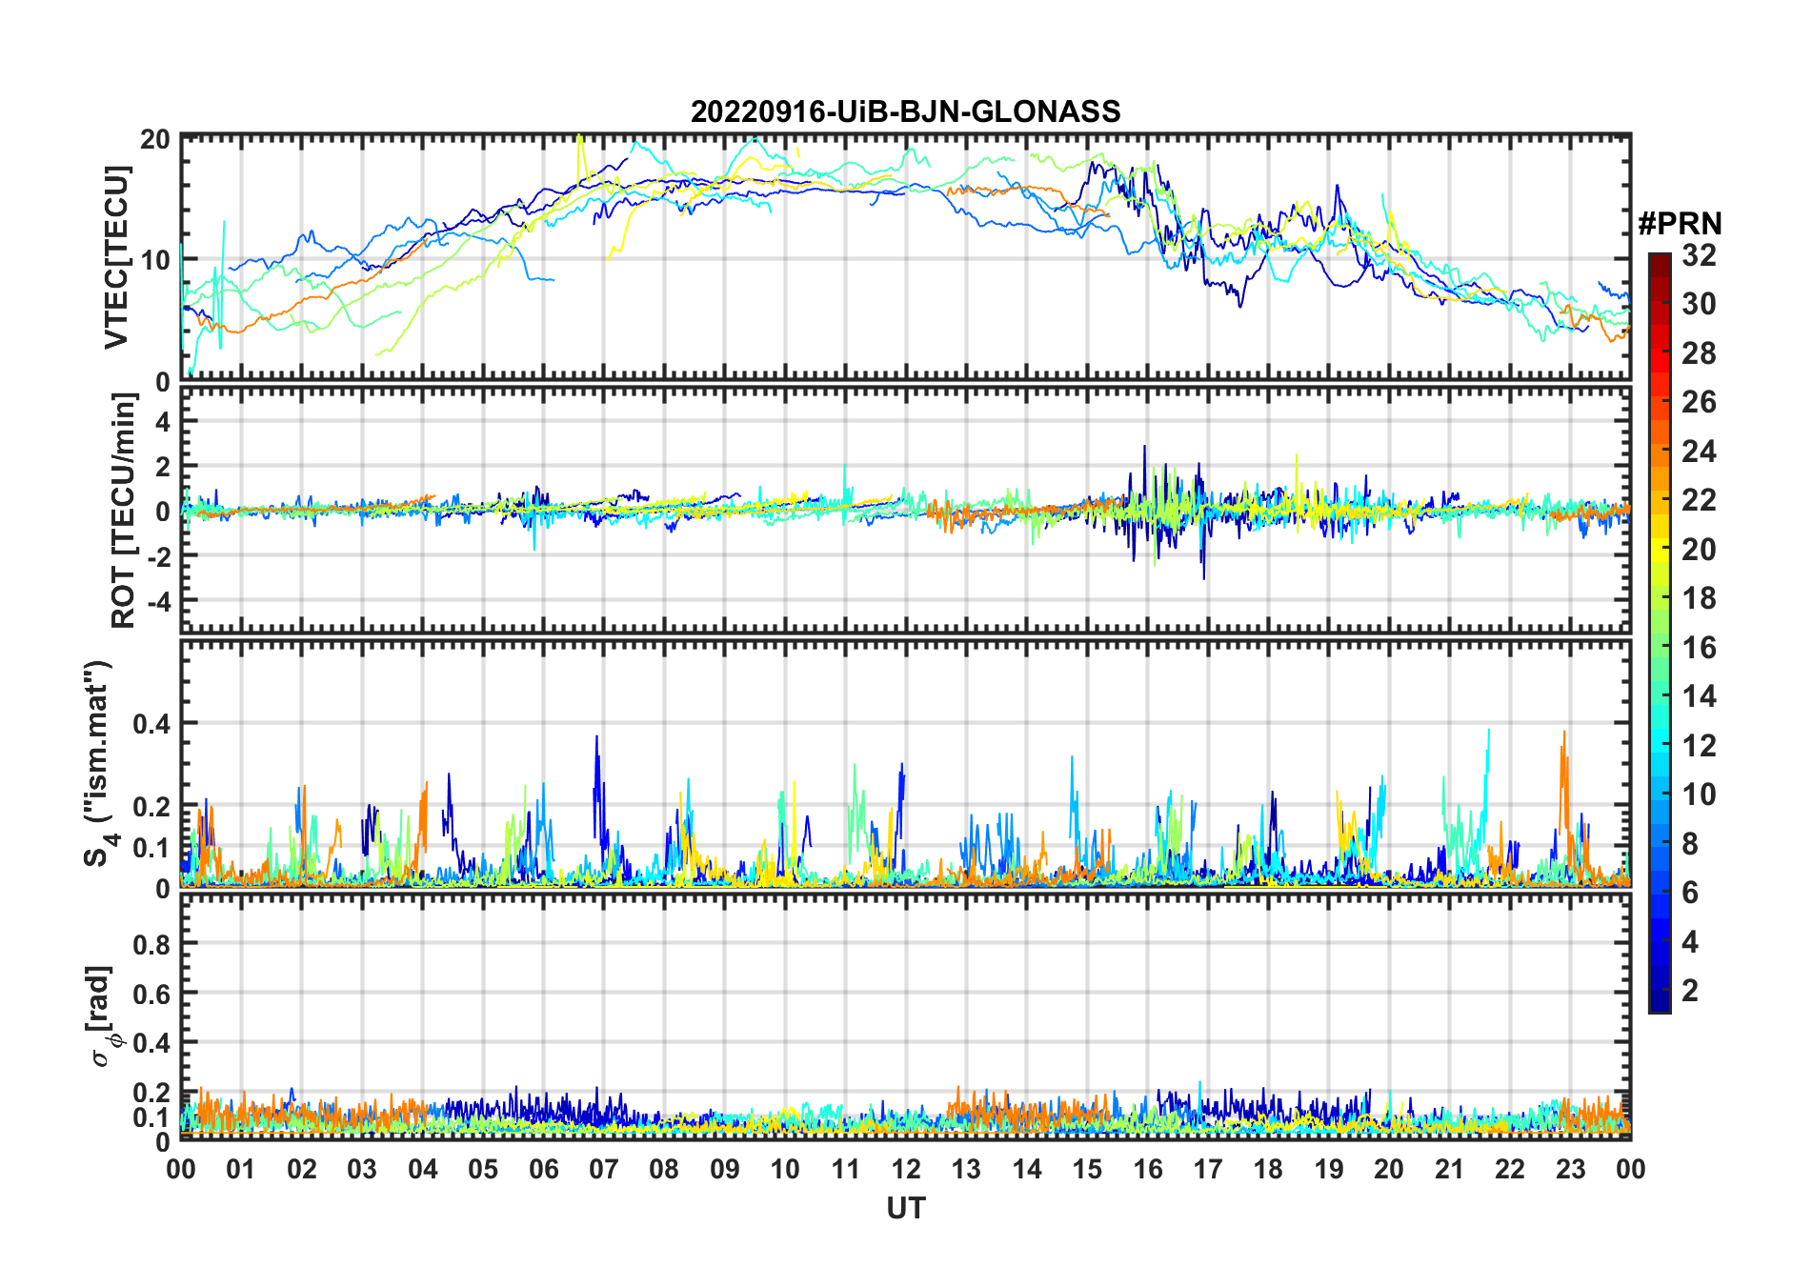Select the 16 tick label on the colorbar

point(1699,648)
